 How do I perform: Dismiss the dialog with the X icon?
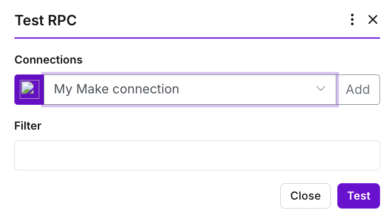[x=373, y=20]
